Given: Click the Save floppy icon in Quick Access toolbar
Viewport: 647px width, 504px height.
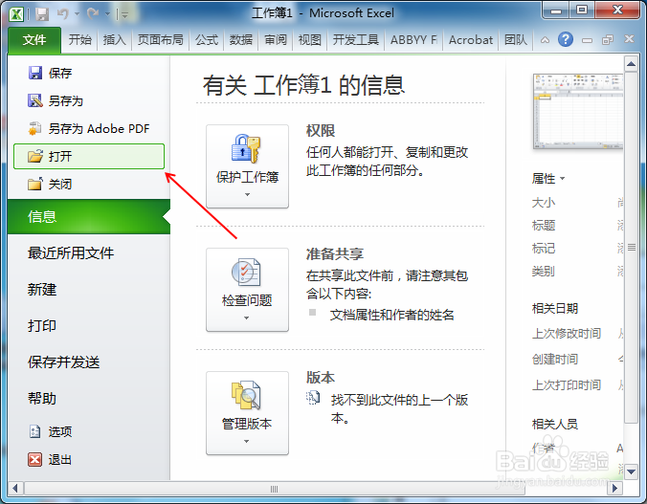Looking at the screenshot, I should point(42,14).
